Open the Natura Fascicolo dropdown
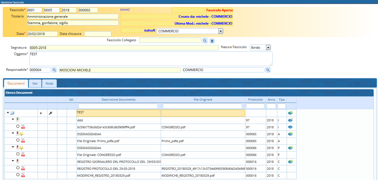This screenshot has width=378, height=180. click(x=268, y=48)
